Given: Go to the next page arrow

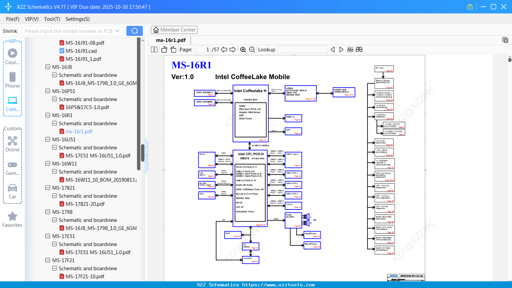Looking at the screenshot, I should (233, 50).
